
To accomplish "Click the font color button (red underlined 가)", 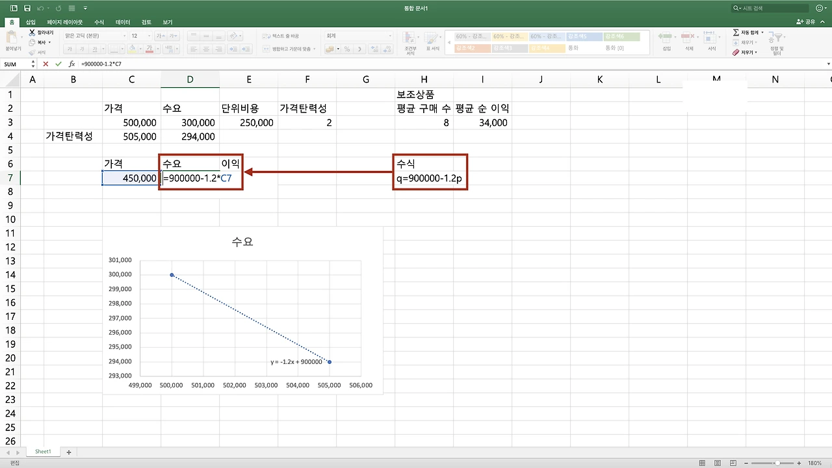I will point(149,49).
